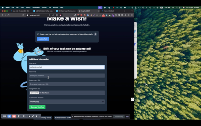Click the Brave Rewards triangle icon
Screen dimensions: 201x126
[x=60, y=15]
